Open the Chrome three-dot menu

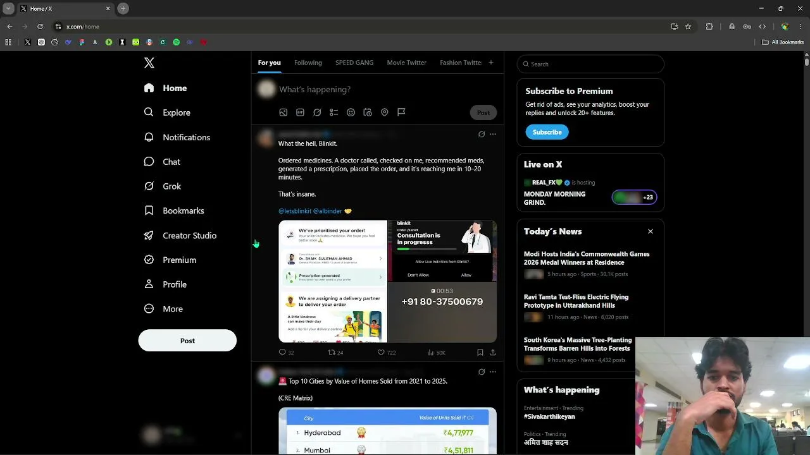pyautogui.click(x=801, y=27)
